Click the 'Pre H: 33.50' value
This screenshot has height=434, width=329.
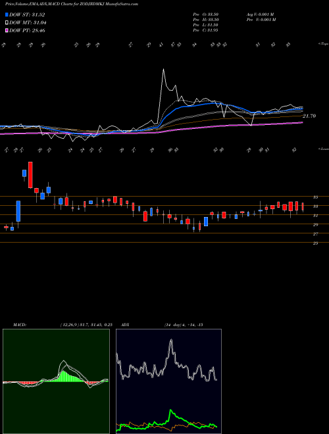(x=206, y=20)
